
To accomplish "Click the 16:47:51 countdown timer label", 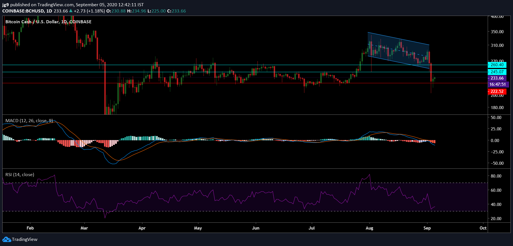I will [x=497, y=84].
